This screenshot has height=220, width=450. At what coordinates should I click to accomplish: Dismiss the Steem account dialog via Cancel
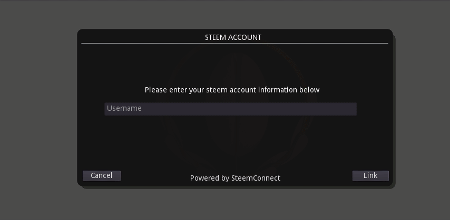click(102, 176)
